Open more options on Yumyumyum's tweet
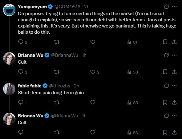Viewport: 182px width, 139px height. (174, 6)
